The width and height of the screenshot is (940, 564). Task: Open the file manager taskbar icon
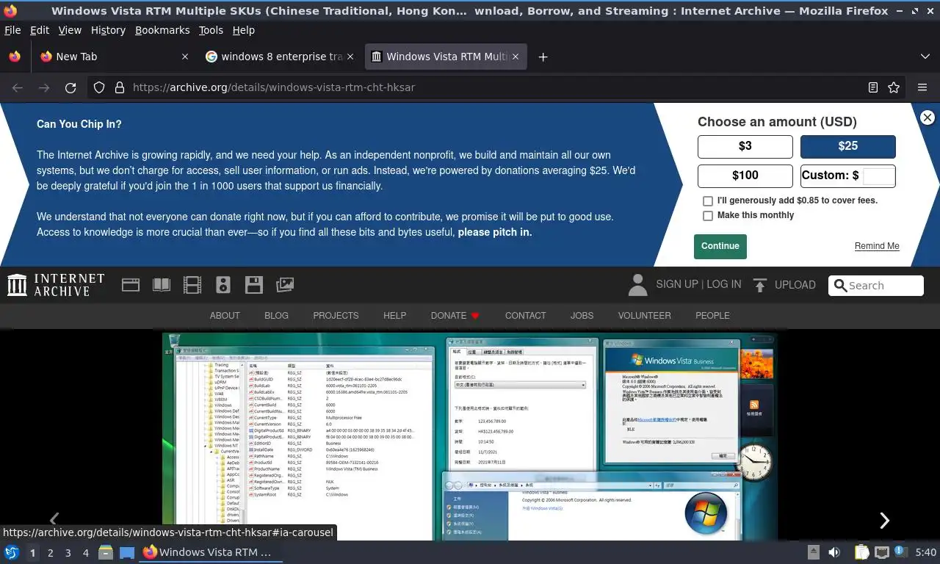[106, 552]
